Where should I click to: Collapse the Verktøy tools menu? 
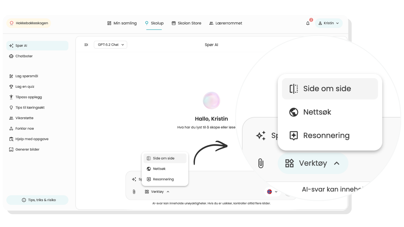point(157,192)
